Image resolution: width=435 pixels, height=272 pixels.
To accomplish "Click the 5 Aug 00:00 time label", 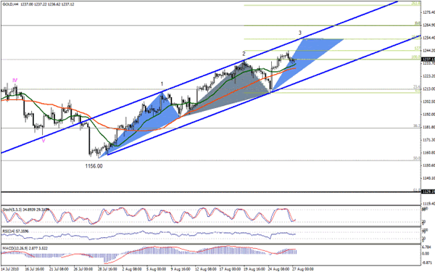I will coord(157,269).
